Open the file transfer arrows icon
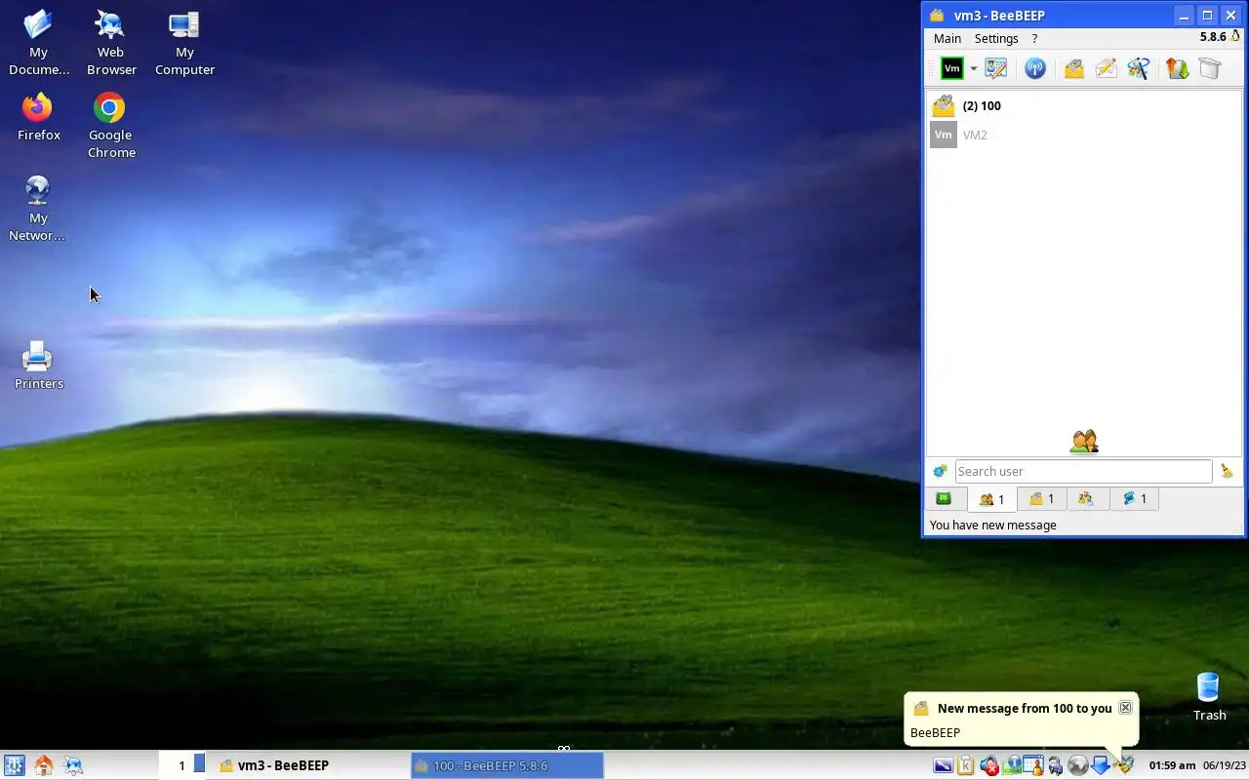 click(x=1178, y=68)
